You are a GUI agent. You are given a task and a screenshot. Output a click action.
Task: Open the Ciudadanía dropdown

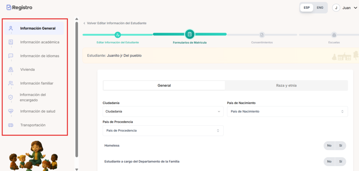[163, 112]
